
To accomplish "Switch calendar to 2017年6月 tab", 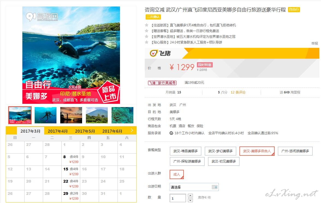I will coord(112,131).
